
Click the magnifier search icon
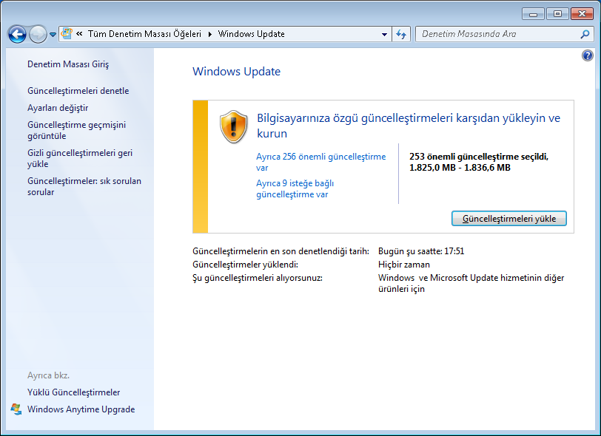coord(585,34)
